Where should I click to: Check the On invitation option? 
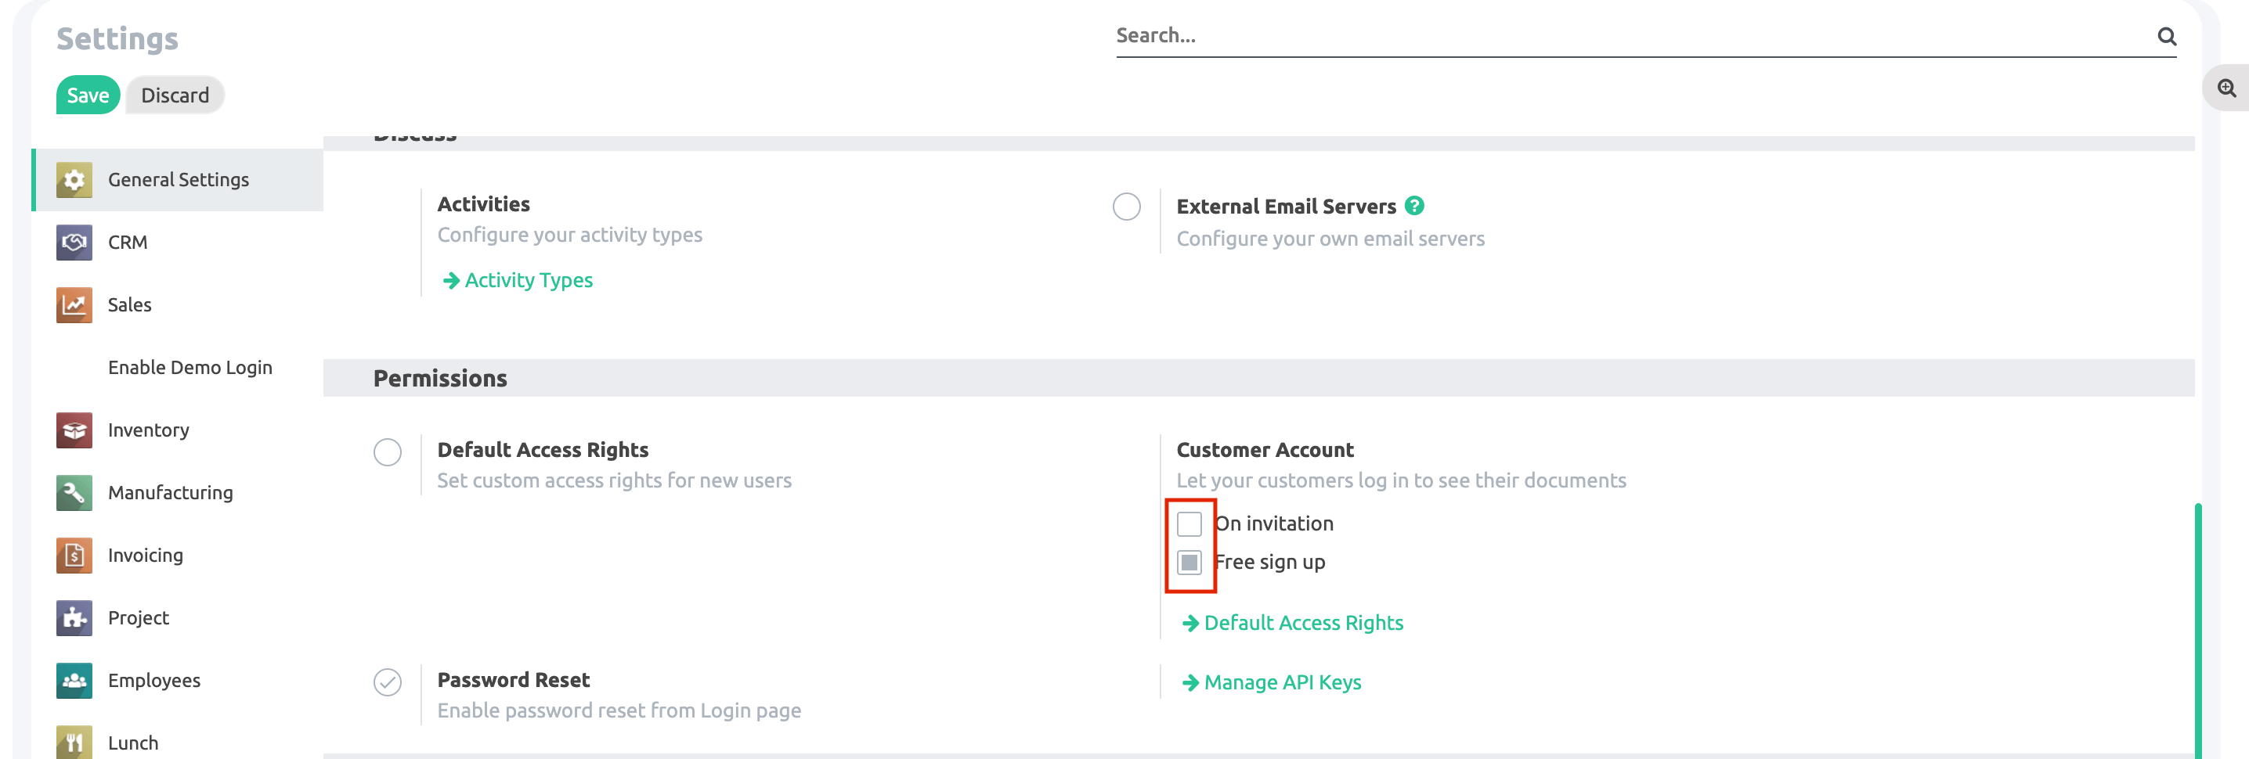tap(1189, 524)
